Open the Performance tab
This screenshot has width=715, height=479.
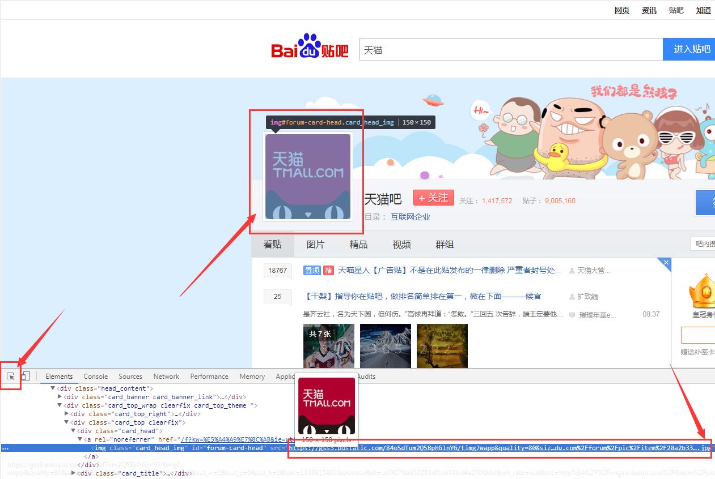(209, 377)
